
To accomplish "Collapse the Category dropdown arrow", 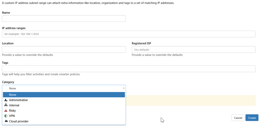I will click(x=124, y=88).
